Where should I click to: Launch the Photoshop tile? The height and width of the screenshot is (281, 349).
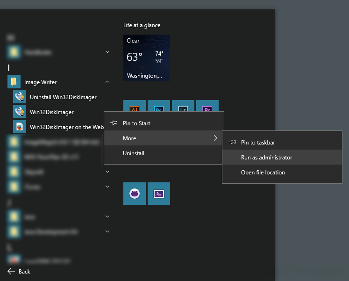point(159,106)
